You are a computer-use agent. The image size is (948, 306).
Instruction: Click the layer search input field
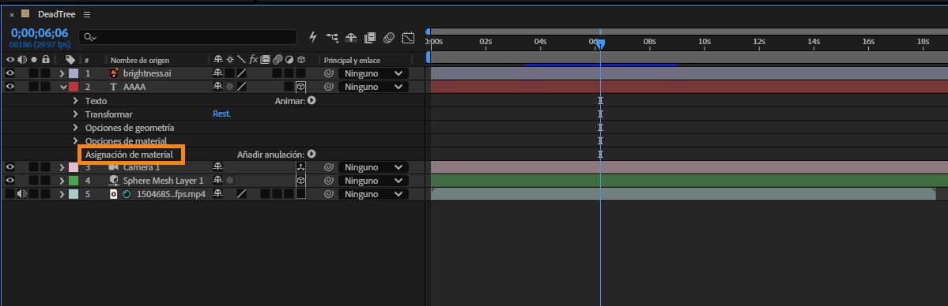(188, 37)
